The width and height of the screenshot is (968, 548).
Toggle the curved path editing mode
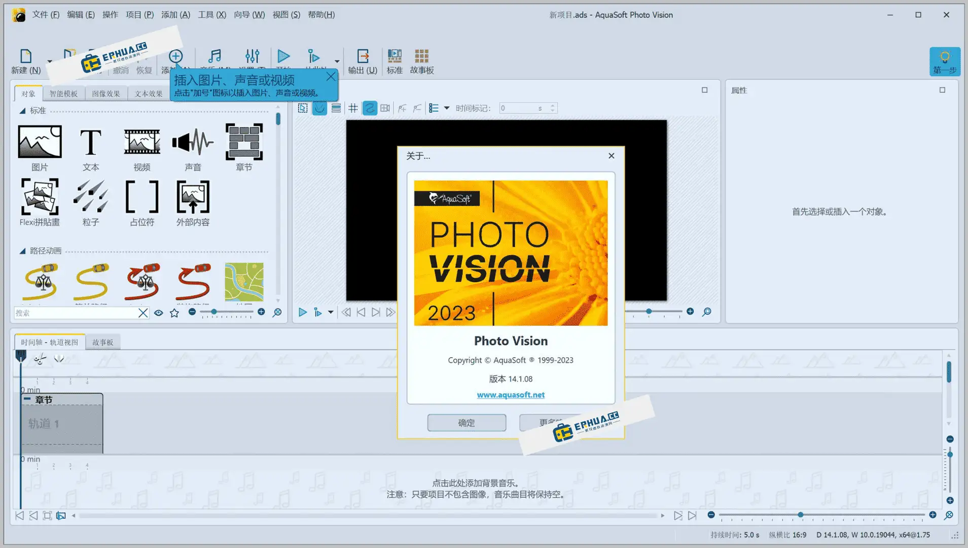coord(370,108)
